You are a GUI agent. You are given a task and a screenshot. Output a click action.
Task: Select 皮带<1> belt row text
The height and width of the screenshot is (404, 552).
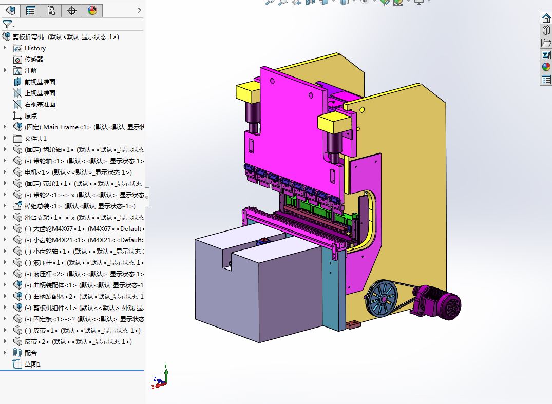(x=82, y=331)
